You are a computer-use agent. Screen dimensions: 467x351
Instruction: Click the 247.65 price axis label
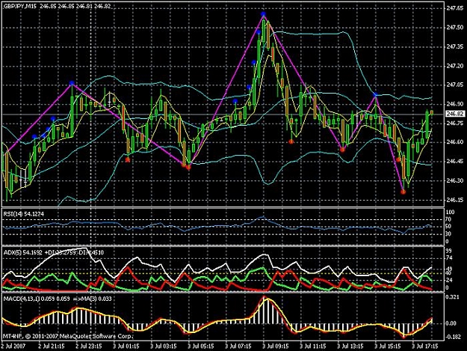[x=455, y=8]
